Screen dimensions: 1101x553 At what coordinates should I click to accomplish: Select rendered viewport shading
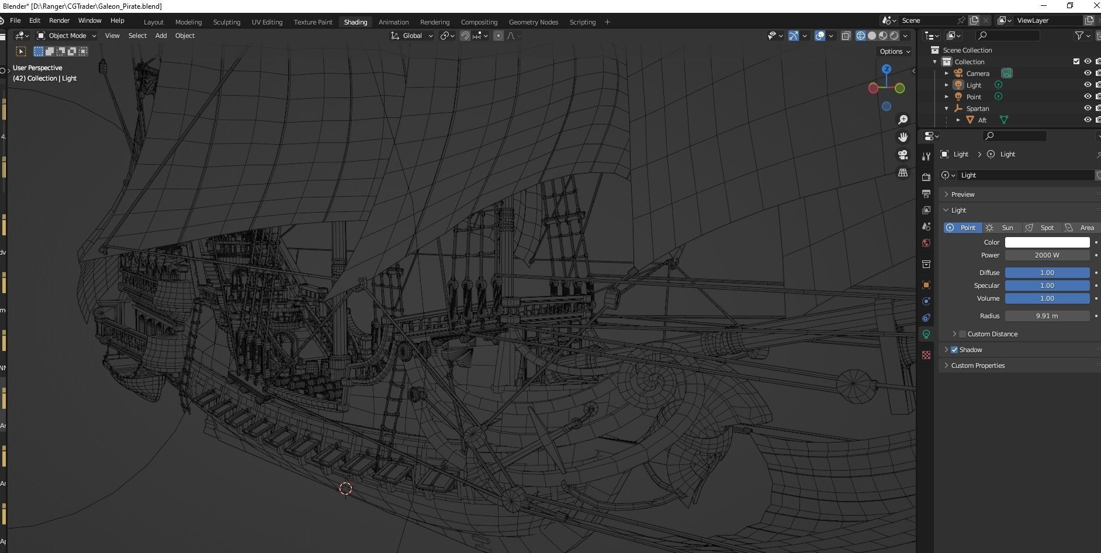894,36
